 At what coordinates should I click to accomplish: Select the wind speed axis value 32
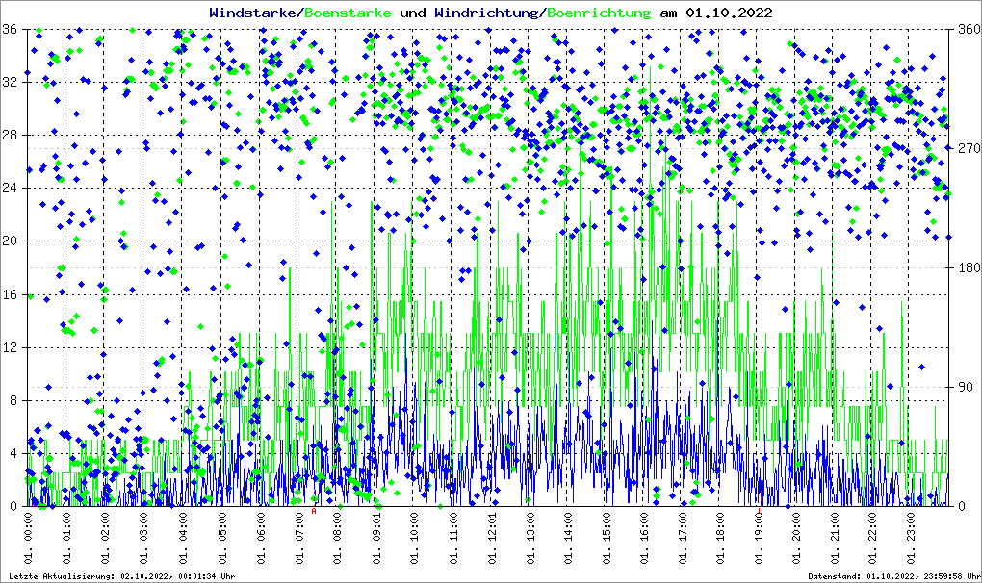10,82
